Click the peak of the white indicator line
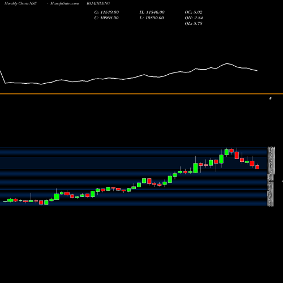283x283 pixels. click(226, 63)
